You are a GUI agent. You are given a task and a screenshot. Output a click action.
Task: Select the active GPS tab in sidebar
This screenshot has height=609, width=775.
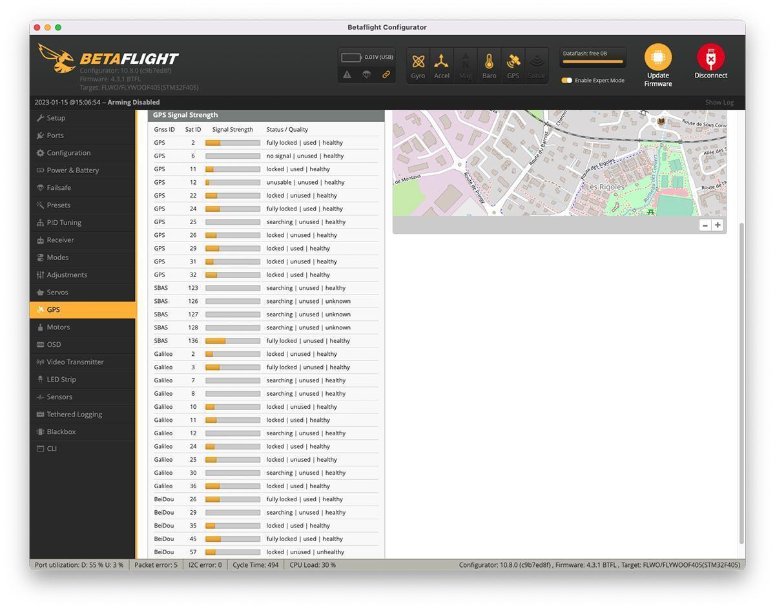tap(83, 310)
